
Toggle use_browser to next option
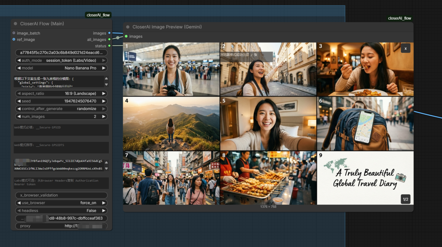[104, 202]
